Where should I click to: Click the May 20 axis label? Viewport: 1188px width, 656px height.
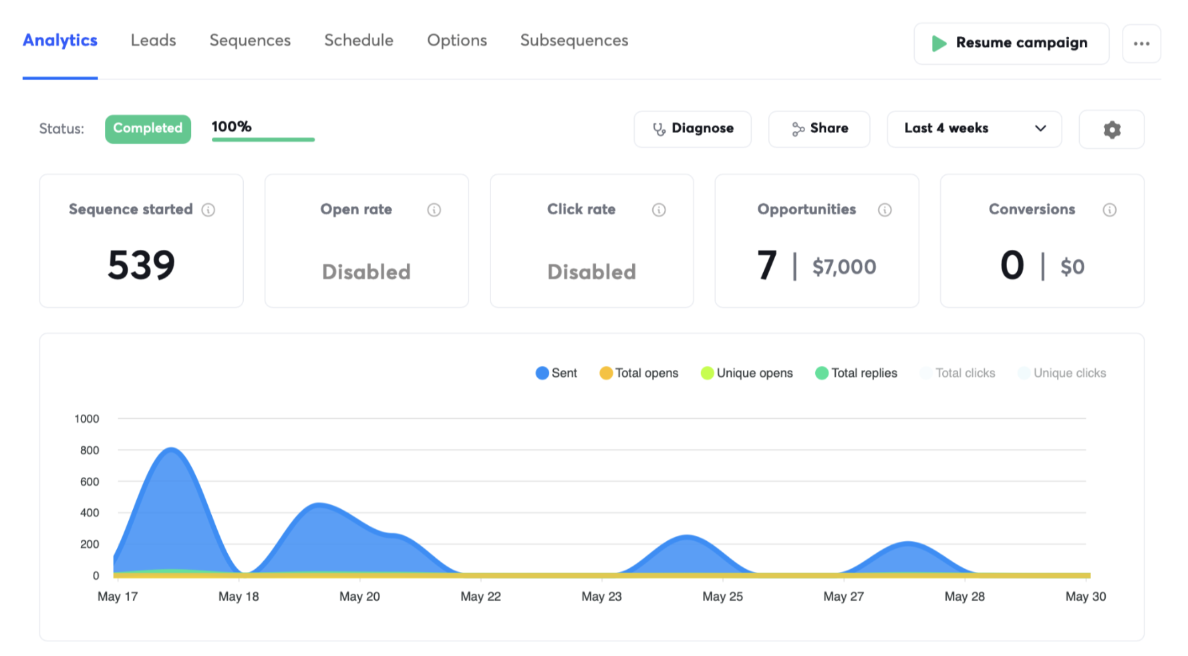(x=359, y=597)
